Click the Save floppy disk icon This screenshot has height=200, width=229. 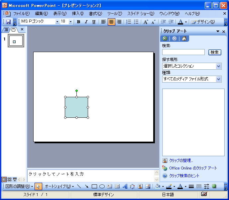[8, 22]
